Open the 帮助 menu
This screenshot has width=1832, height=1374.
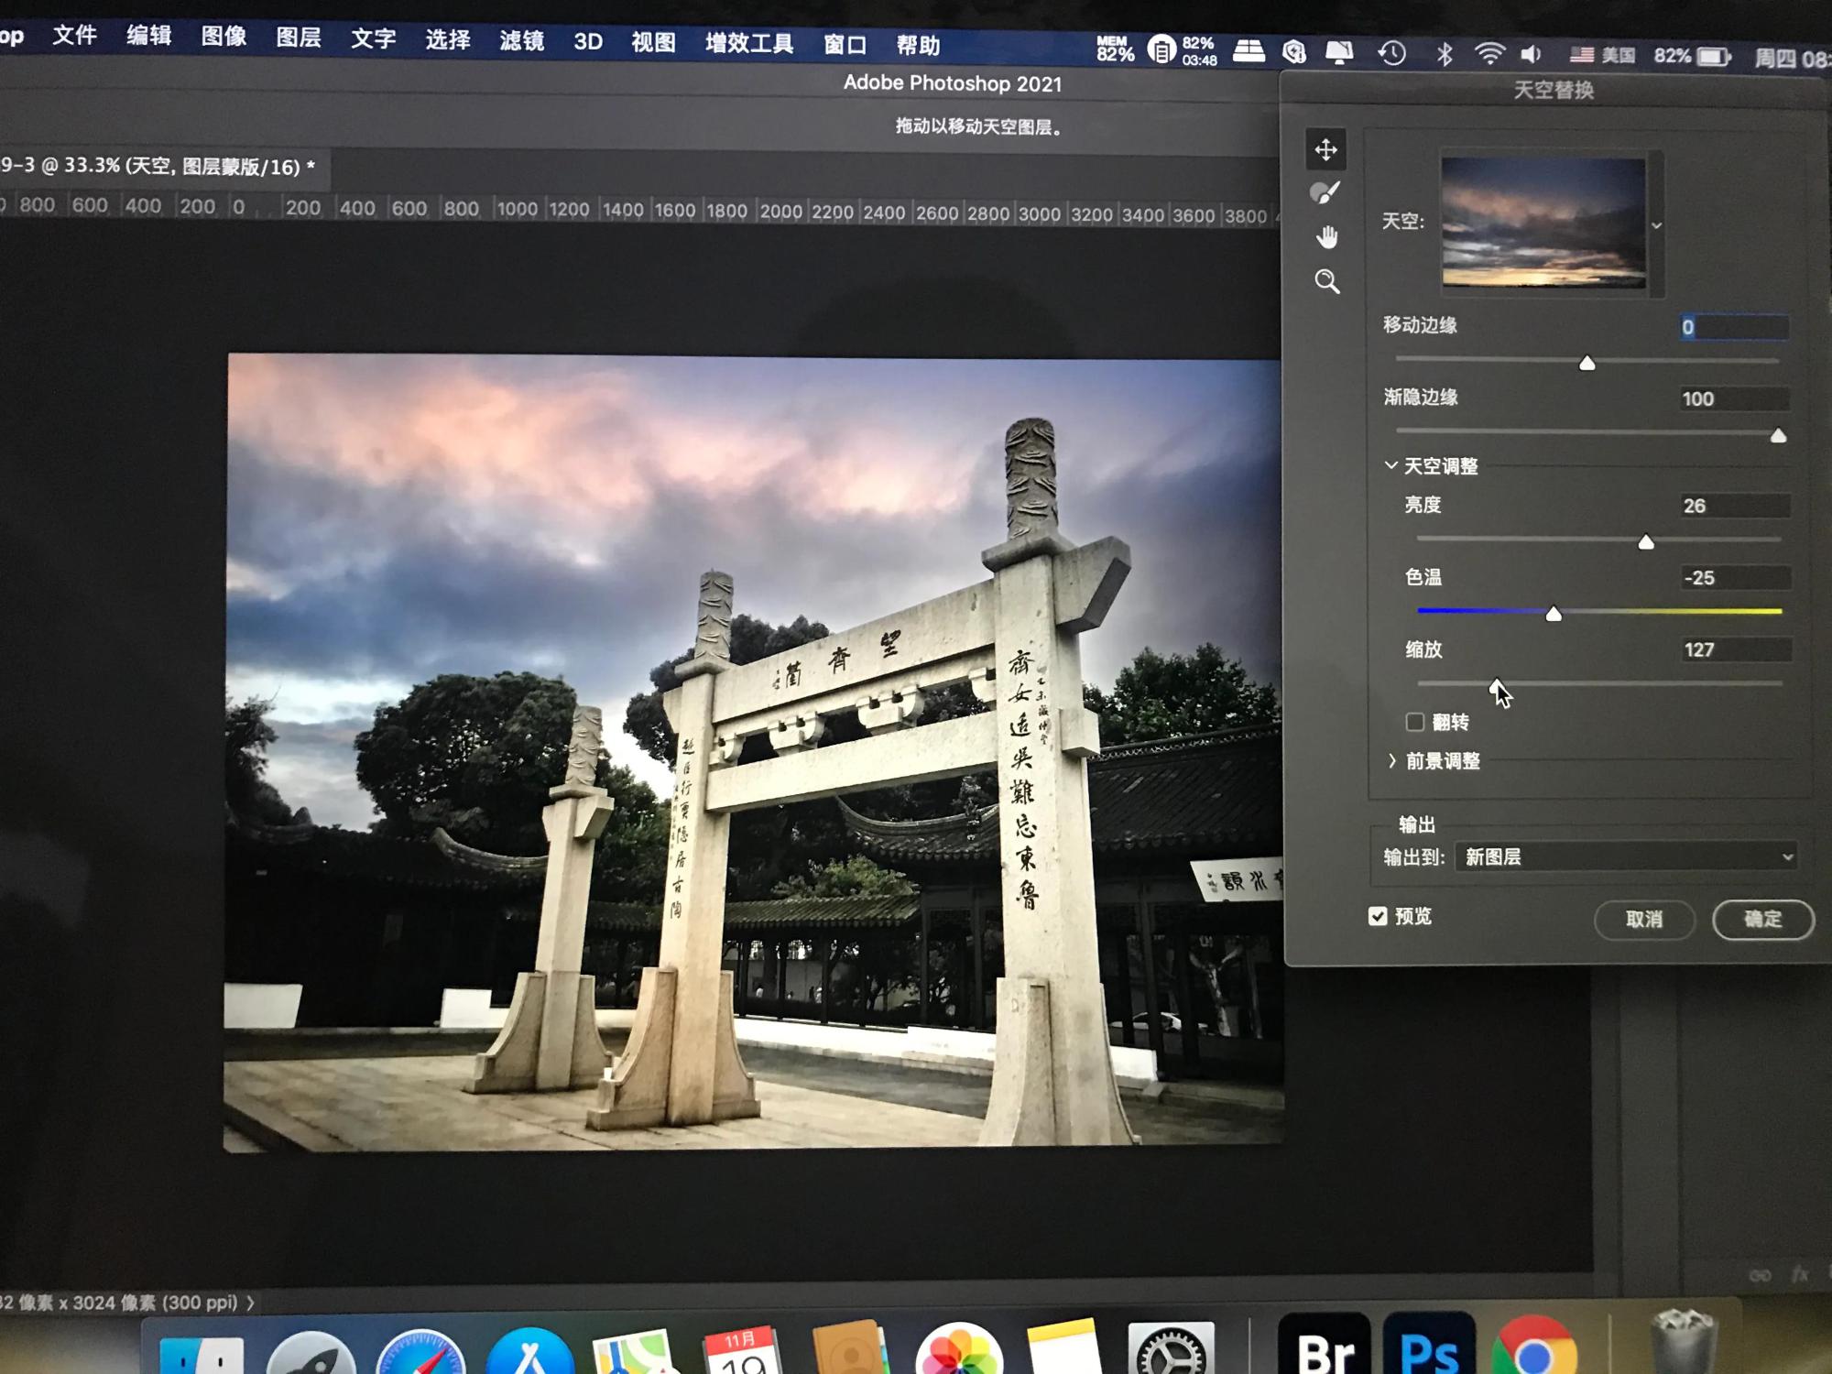[918, 46]
